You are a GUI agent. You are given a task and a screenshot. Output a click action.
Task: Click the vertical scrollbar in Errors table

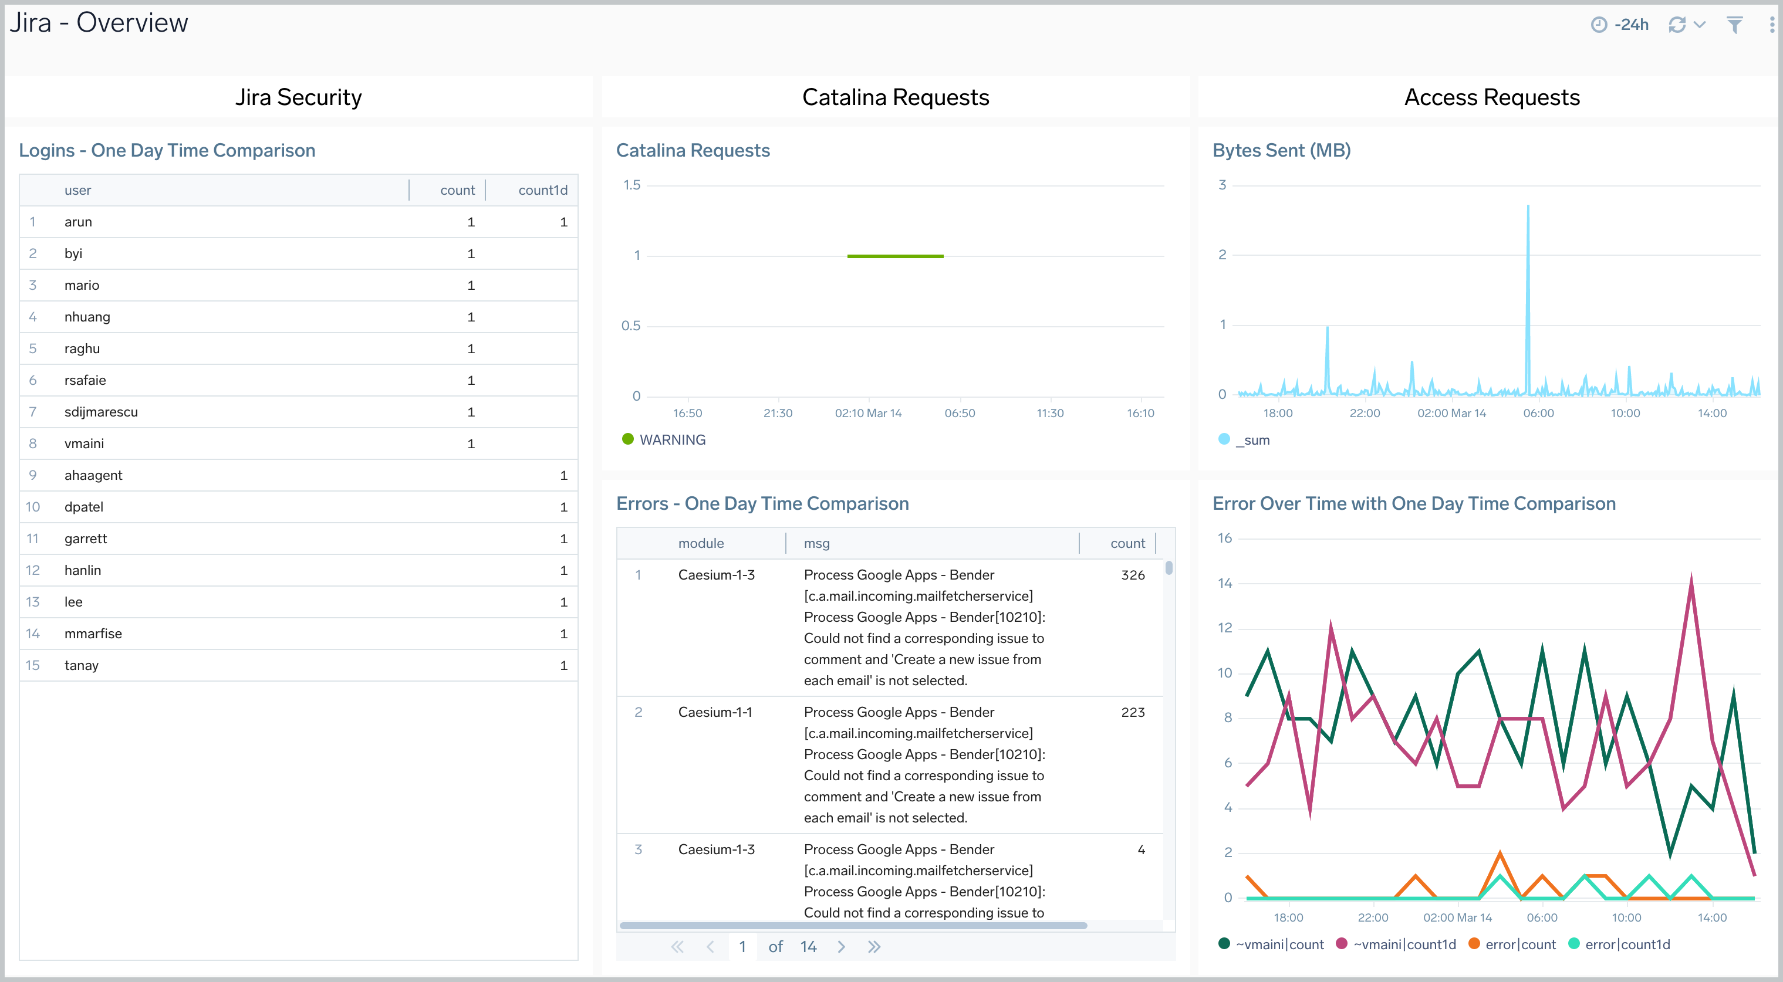point(1169,567)
